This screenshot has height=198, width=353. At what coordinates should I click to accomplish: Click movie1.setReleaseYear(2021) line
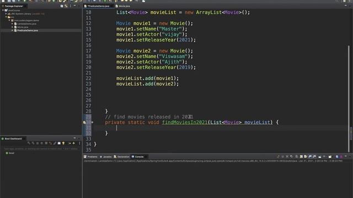tap(156, 40)
